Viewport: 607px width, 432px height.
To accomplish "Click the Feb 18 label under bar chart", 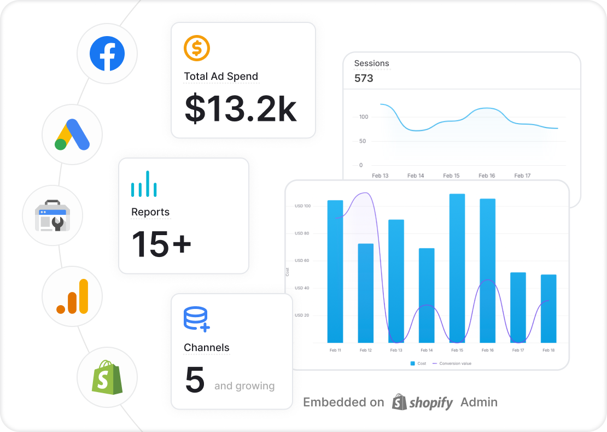I will [548, 351].
